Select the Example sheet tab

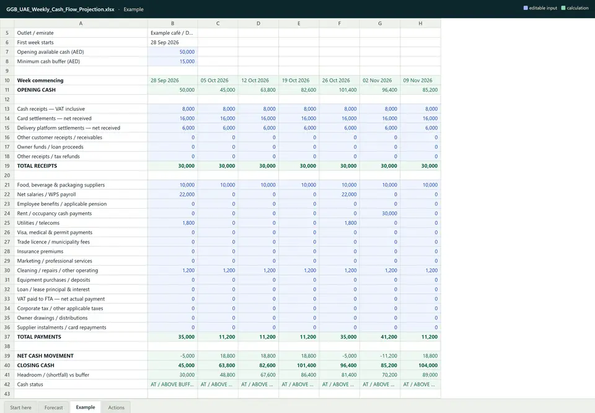click(x=86, y=407)
